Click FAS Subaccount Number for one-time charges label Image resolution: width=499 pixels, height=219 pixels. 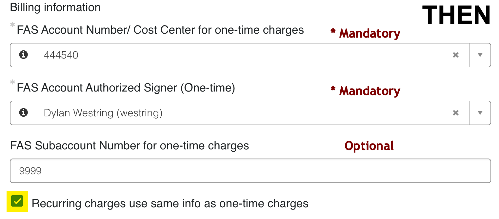130,145
